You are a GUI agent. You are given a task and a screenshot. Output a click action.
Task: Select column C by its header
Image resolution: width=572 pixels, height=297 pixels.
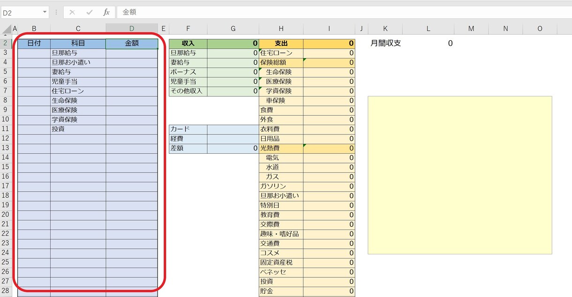(78, 29)
